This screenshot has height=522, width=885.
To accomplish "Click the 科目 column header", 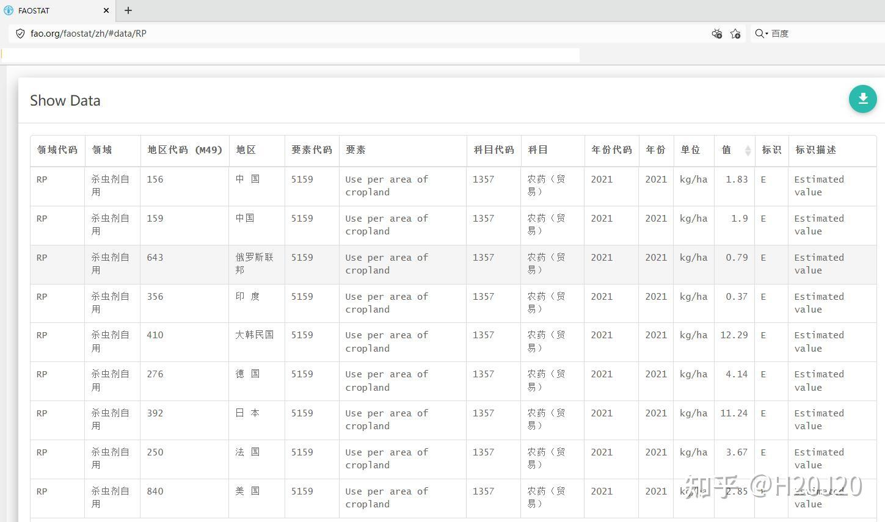I will click(x=553, y=150).
